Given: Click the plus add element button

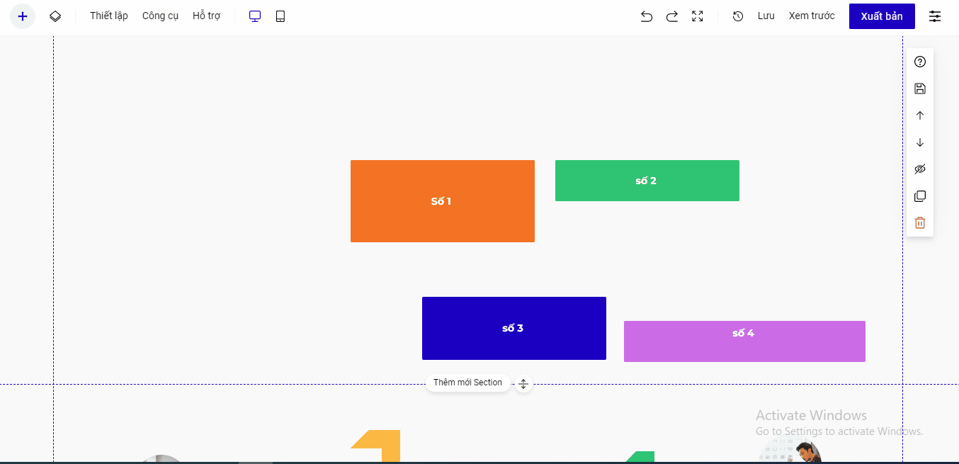Looking at the screenshot, I should click(x=23, y=16).
